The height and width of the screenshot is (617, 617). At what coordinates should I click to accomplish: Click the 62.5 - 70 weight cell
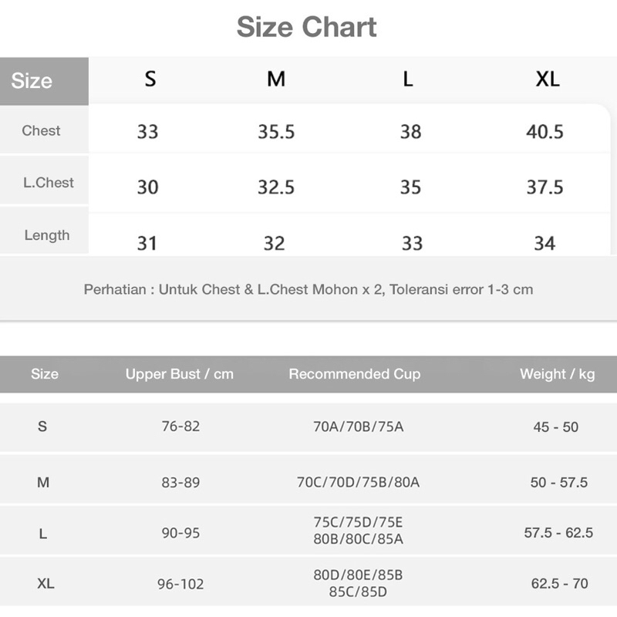(x=559, y=584)
